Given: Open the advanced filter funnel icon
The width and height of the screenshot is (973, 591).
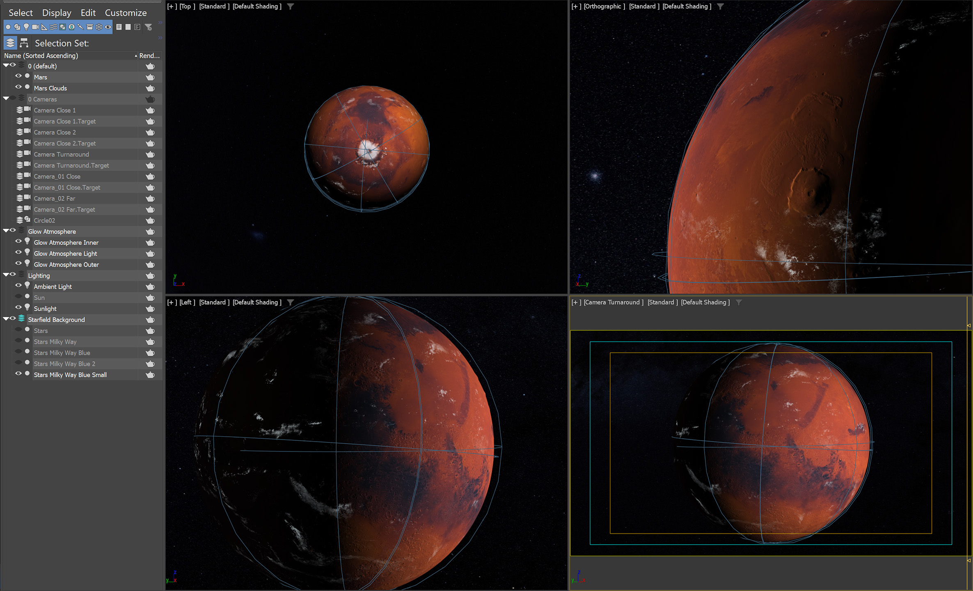Looking at the screenshot, I should tap(149, 27).
